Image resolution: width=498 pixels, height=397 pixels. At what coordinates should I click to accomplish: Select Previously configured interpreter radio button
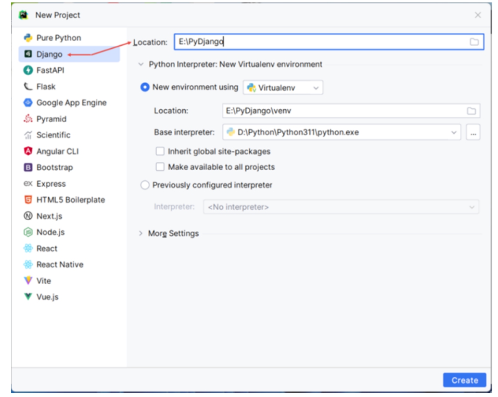tap(145, 185)
